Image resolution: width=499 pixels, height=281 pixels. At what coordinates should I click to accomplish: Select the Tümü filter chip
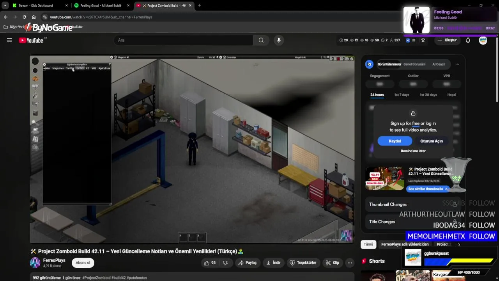coord(368,244)
